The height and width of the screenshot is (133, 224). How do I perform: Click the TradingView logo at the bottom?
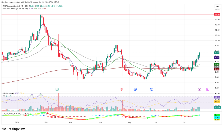pos(13,129)
